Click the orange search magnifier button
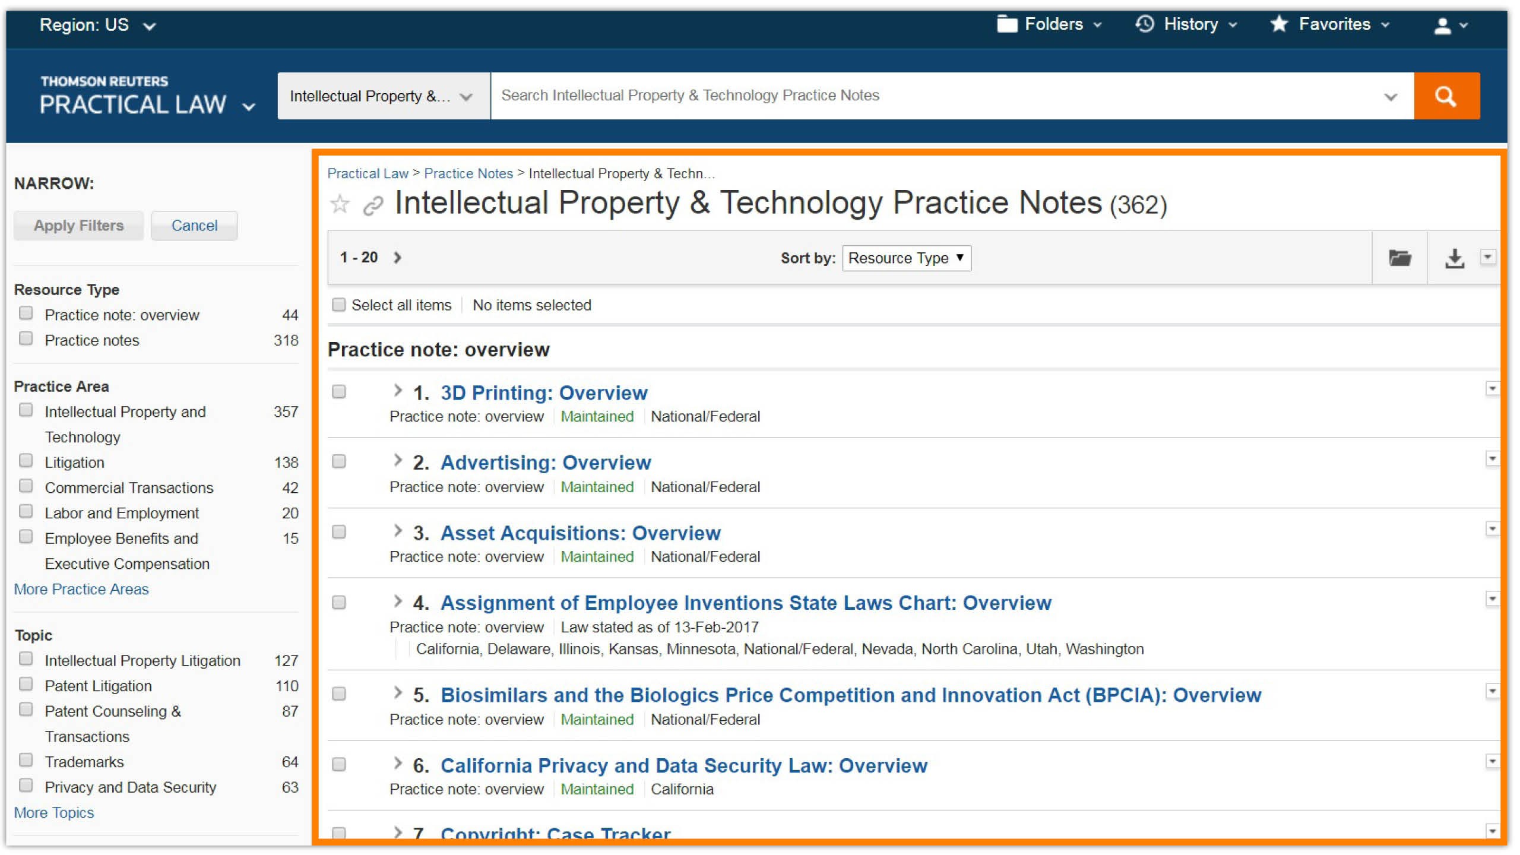Image resolution: width=1520 pixels, height=855 pixels. pyautogui.click(x=1446, y=96)
